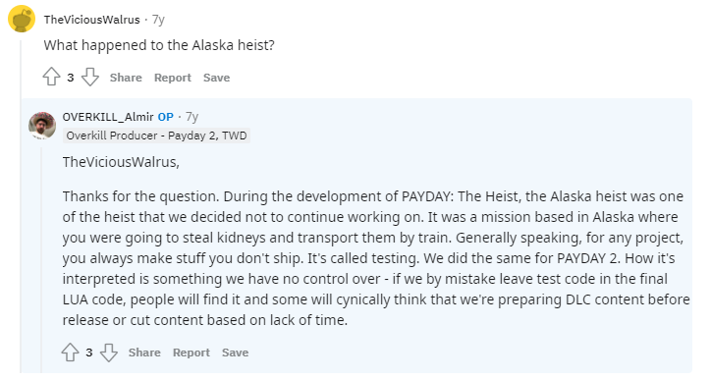
Task: Click the Overkill Producer flair tag
Action: coord(156,136)
